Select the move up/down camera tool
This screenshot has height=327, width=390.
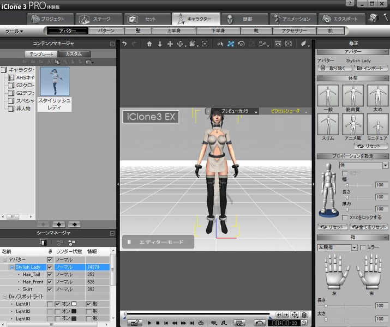pyautogui.click(x=160, y=44)
